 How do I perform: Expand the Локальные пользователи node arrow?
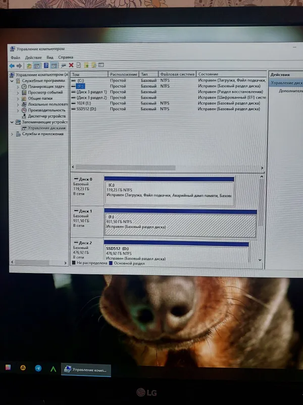pos(18,105)
